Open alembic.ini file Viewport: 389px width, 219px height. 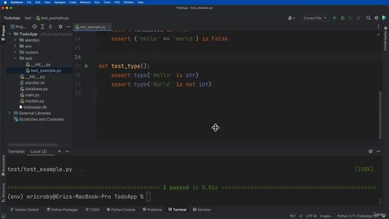coord(32,83)
